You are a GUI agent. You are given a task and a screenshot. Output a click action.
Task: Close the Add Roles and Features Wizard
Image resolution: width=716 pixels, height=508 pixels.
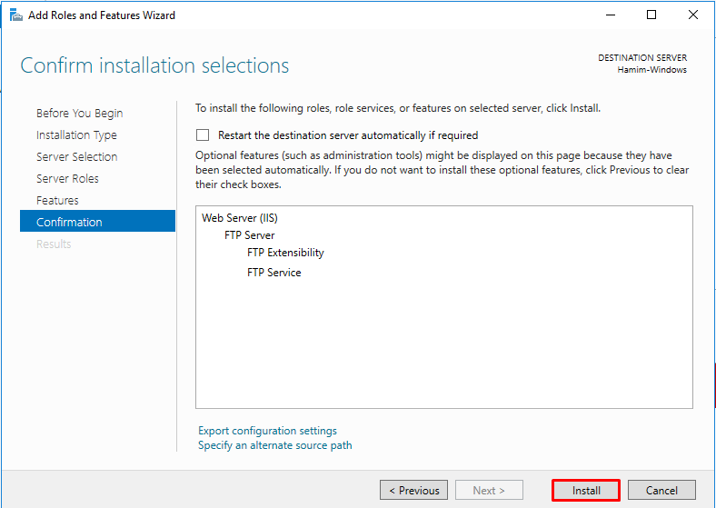point(693,15)
